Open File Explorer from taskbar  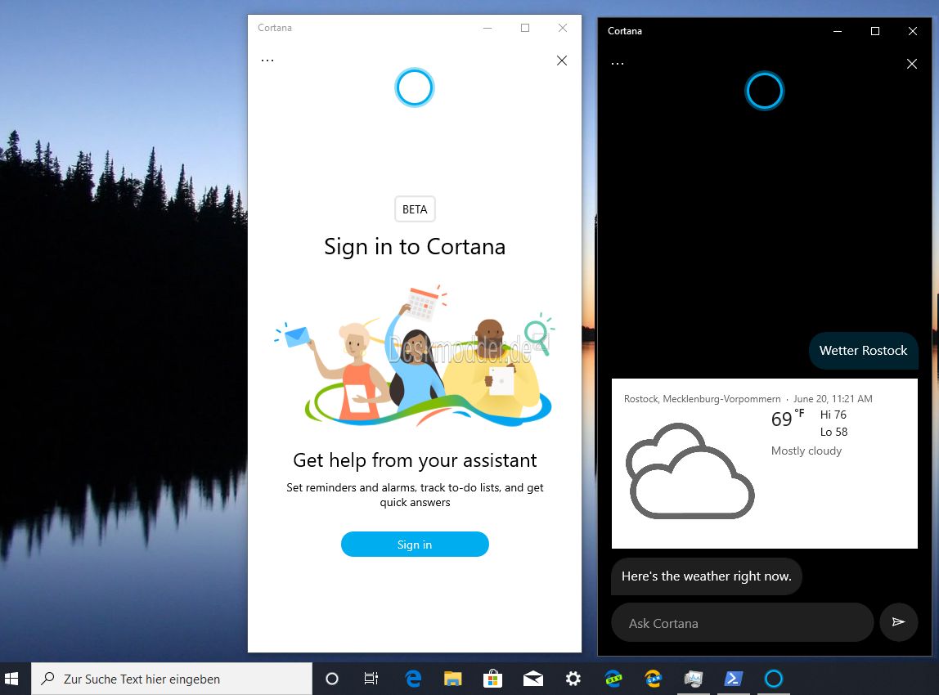tap(453, 679)
